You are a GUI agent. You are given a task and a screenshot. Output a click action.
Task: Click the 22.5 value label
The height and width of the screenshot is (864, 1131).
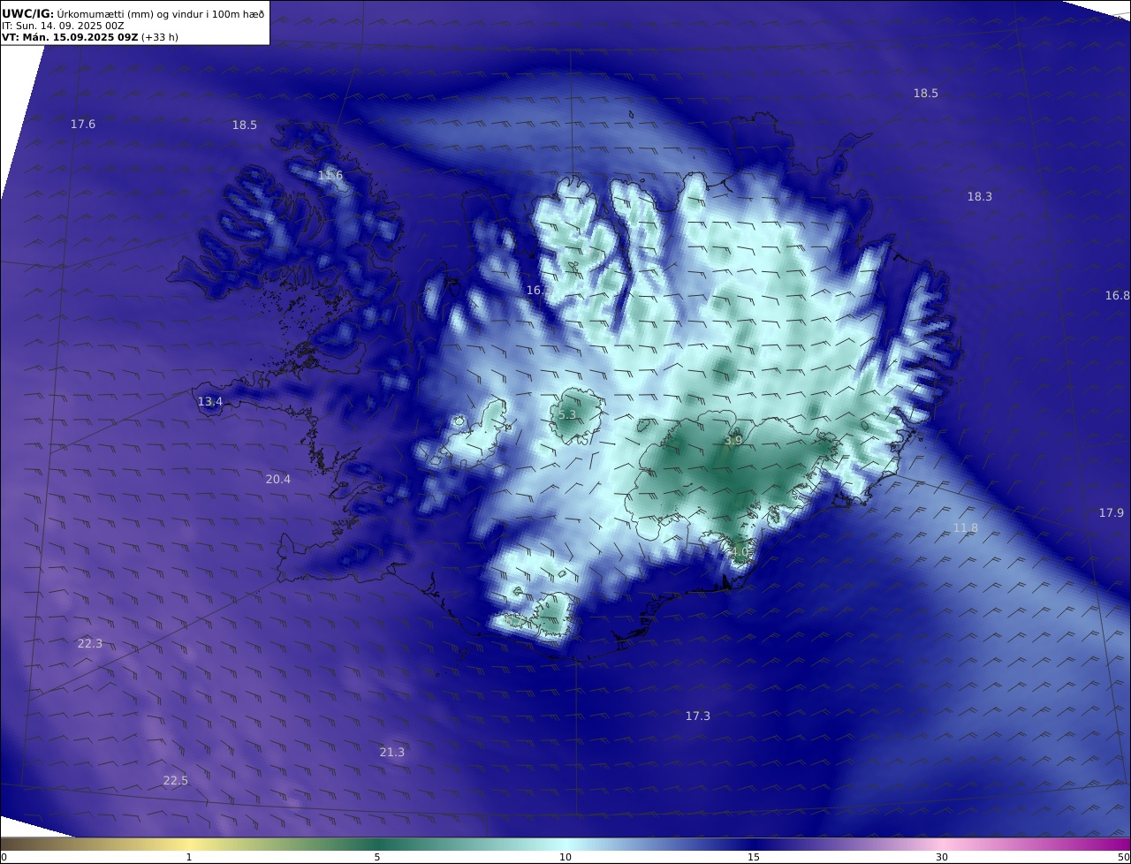click(176, 781)
